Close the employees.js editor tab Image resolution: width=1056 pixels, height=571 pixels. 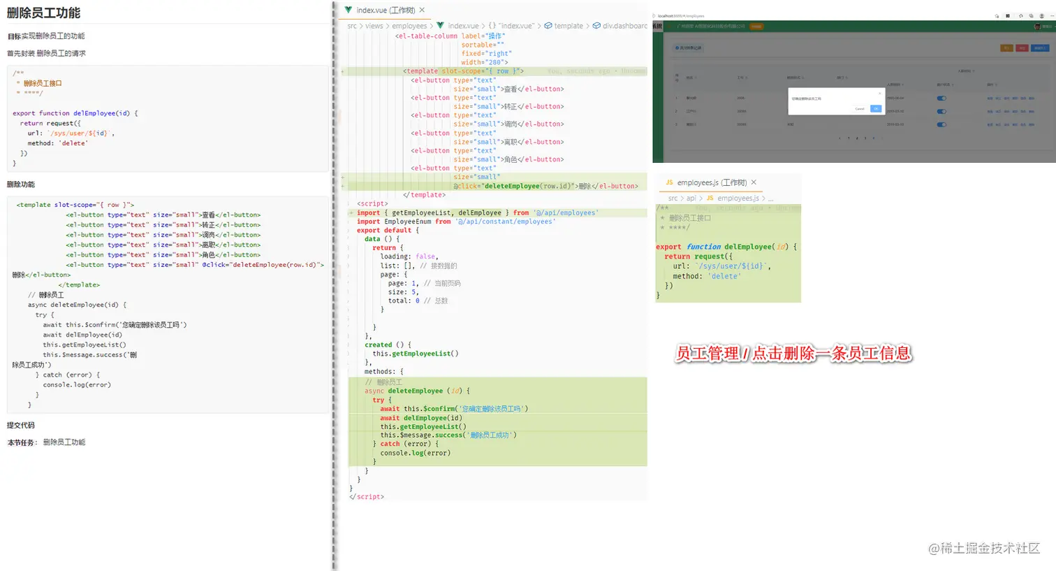point(754,182)
